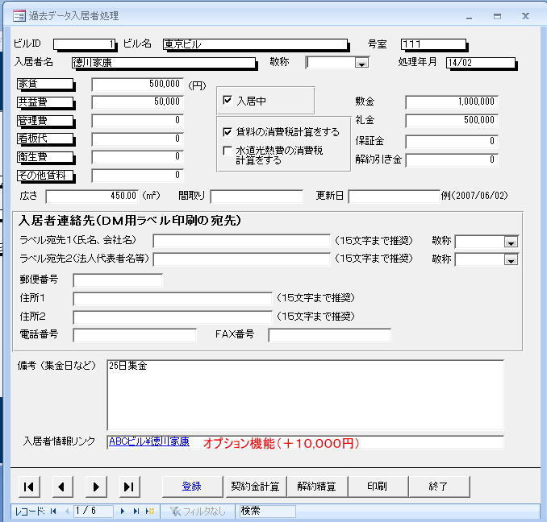547x522 pixels.
Task: Toggle the 入居中 checkbox
Action: (227, 100)
